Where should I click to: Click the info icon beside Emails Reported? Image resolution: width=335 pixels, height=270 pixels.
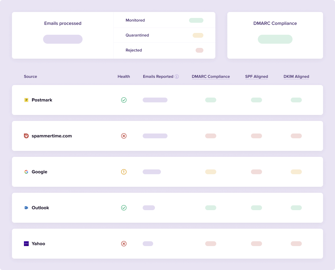177,77
